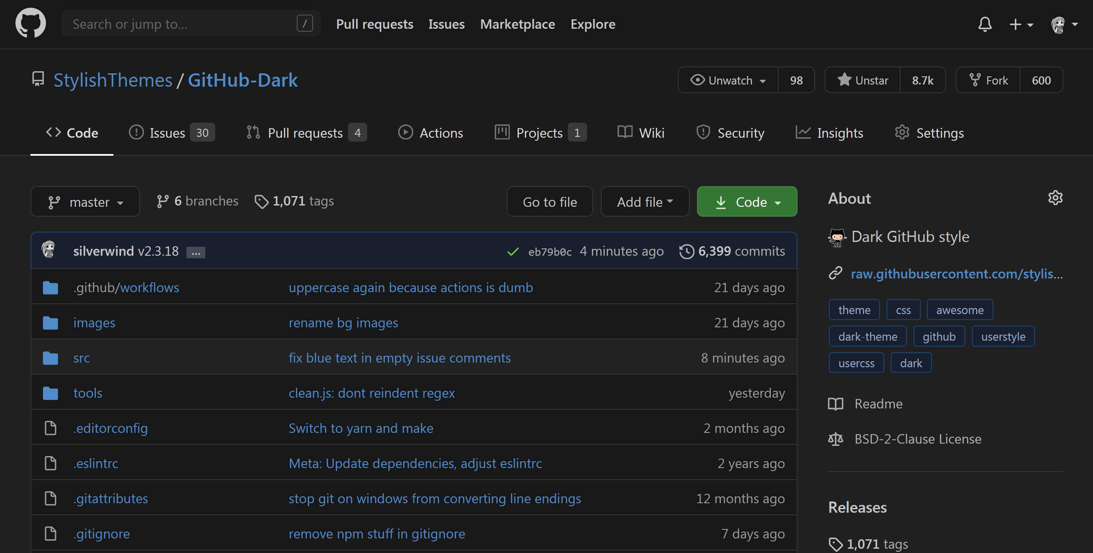The width and height of the screenshot is (1093, 553).
Task: Click the commit history clock icon
Action: click(x=685, y=251)
